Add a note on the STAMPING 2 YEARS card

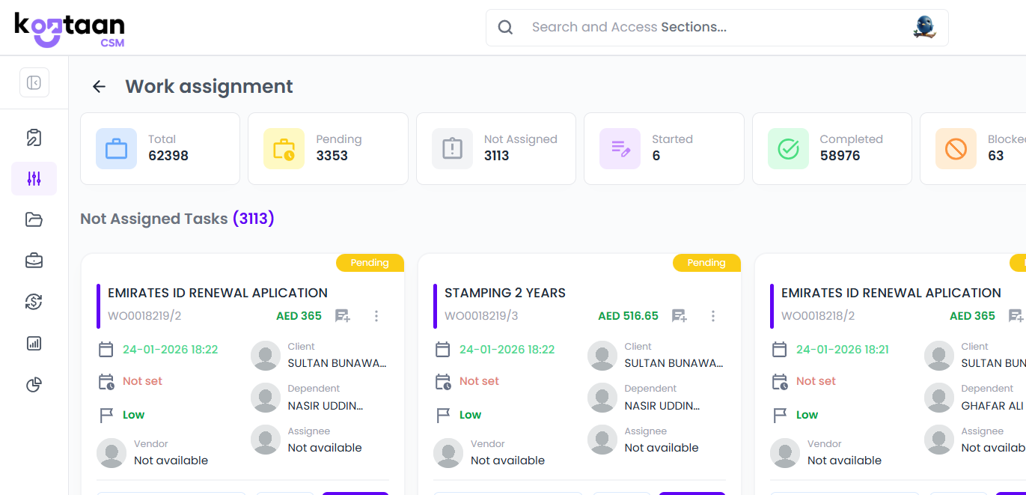click(x=679, y=315)
